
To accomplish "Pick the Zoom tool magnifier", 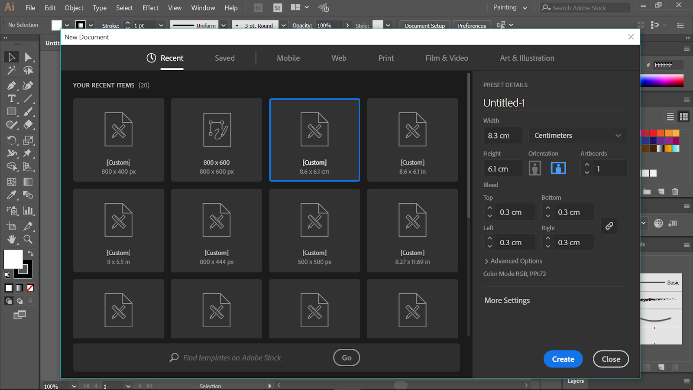I will pos(28,239).
